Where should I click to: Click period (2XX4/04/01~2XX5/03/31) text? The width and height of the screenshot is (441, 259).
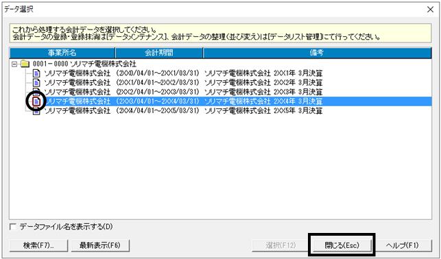point(158,111)
